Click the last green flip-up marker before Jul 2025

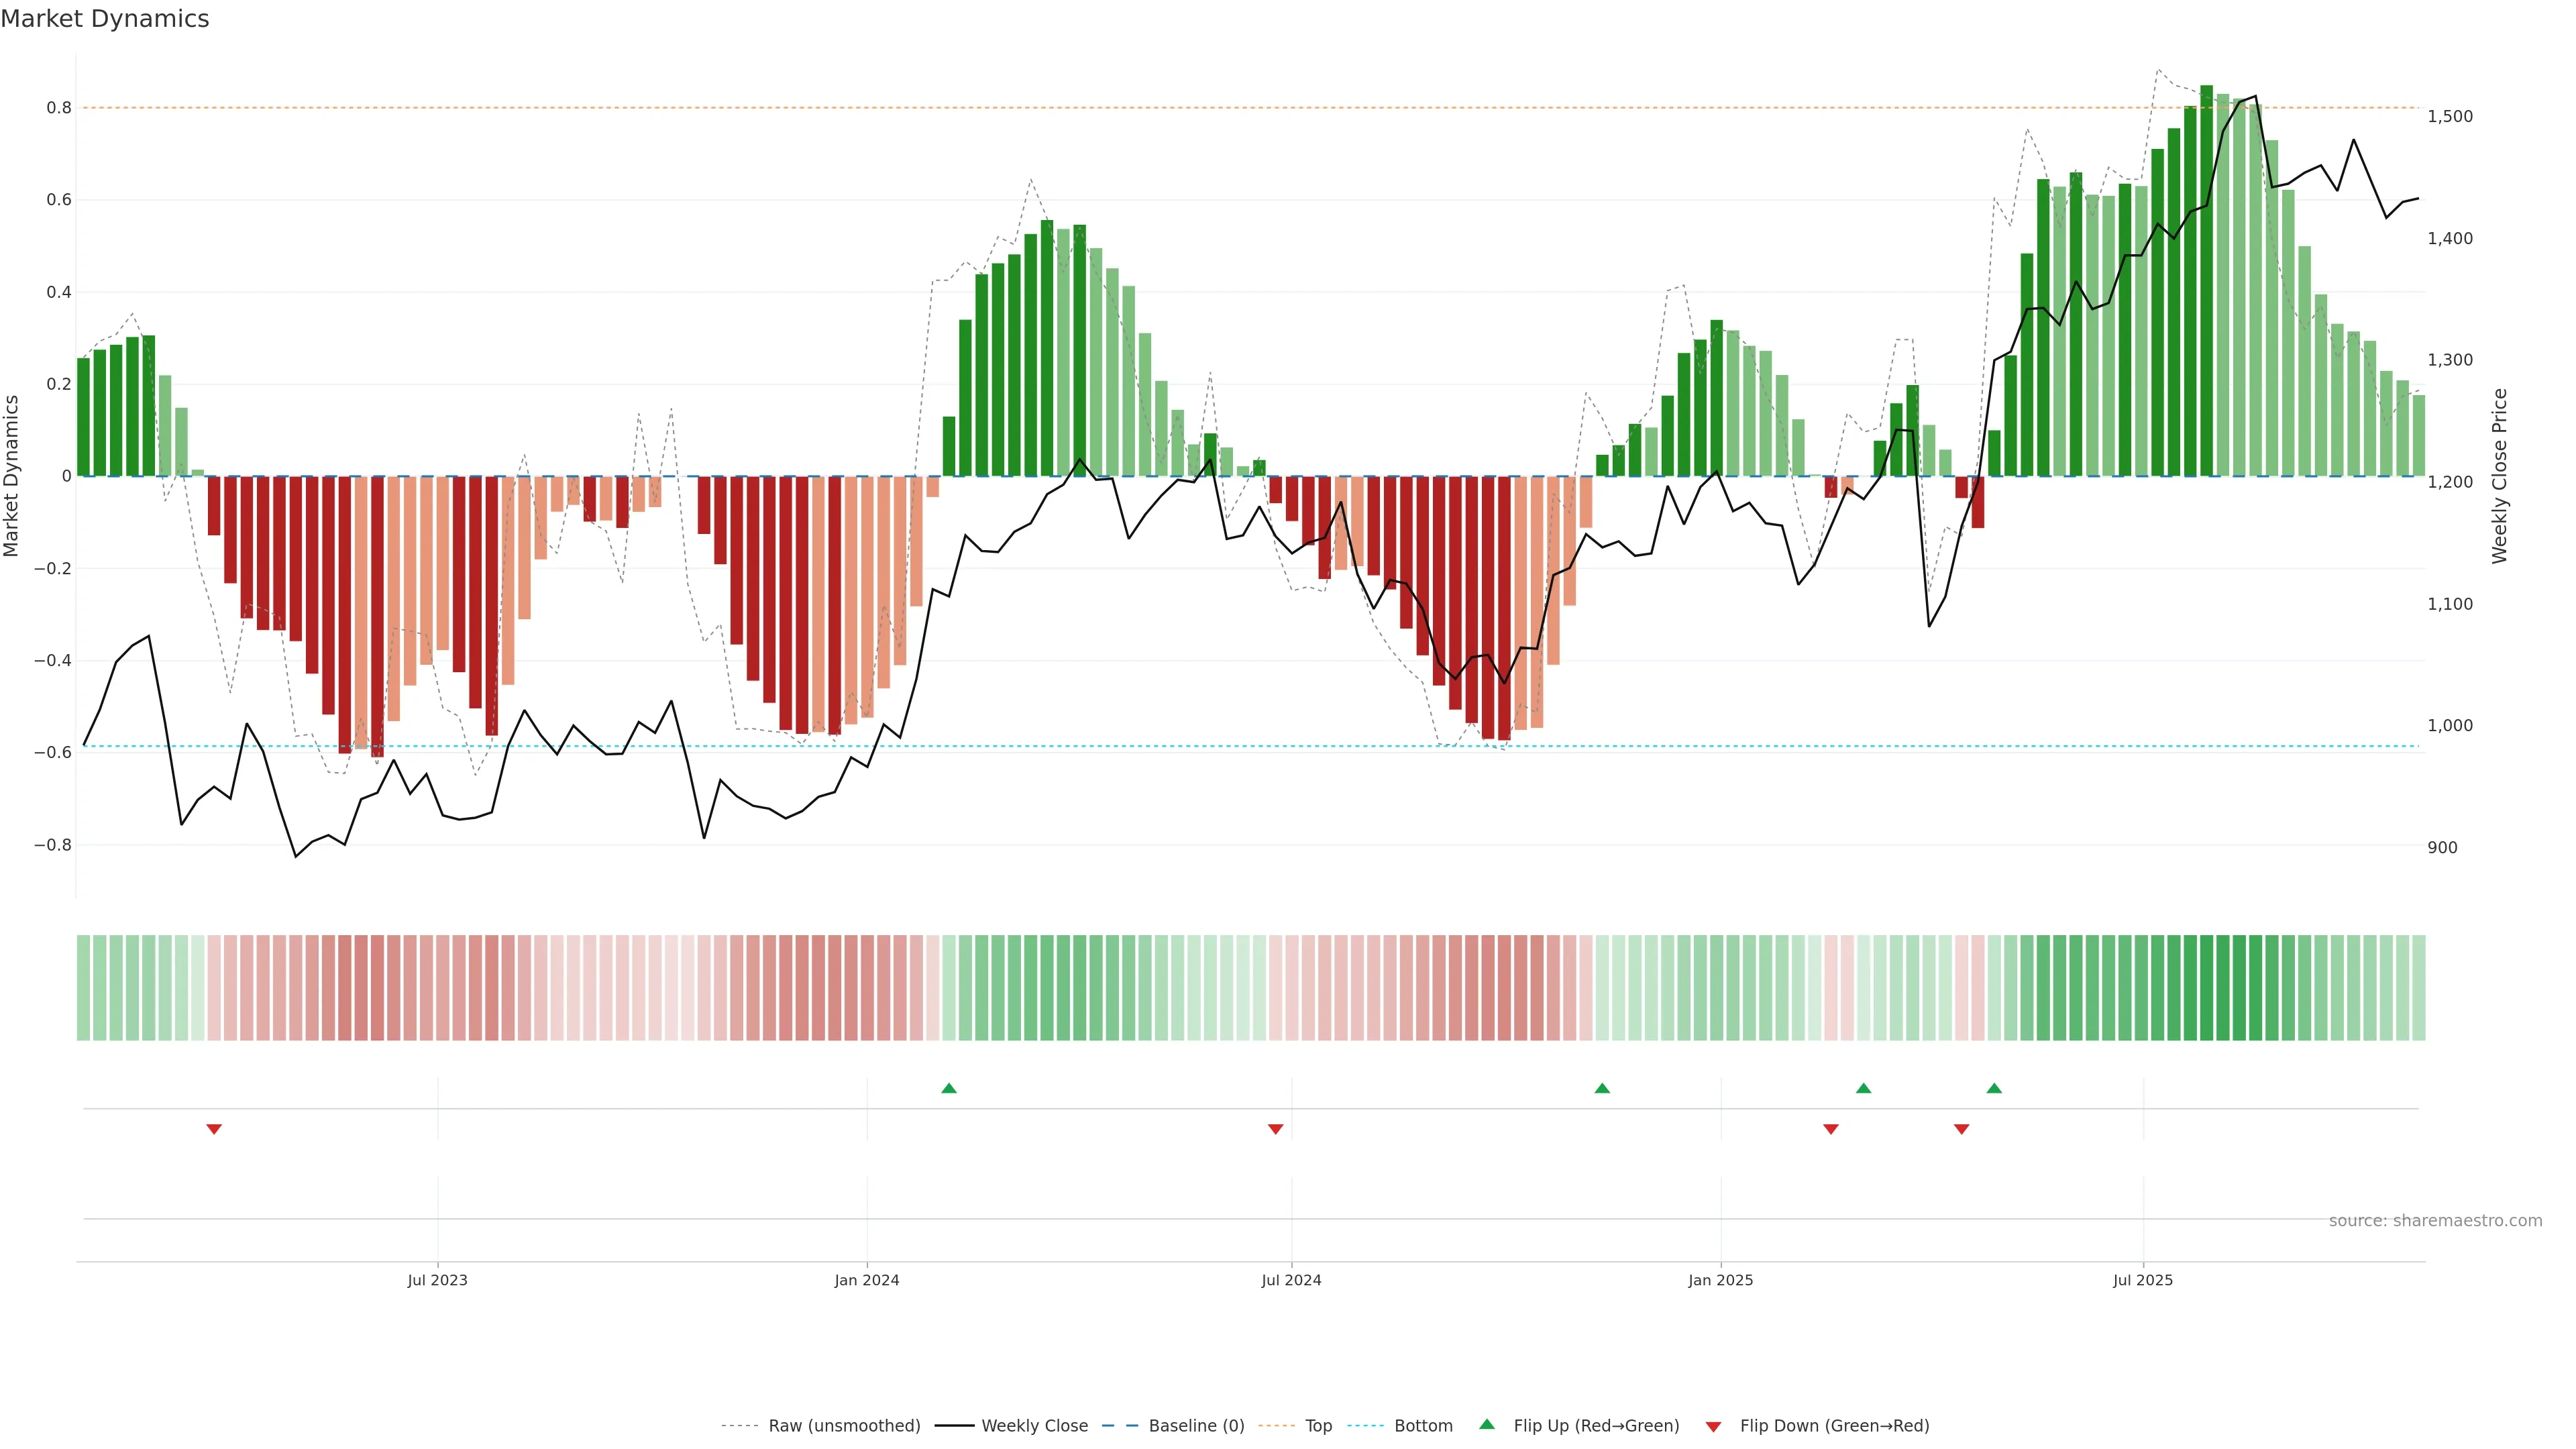pos(1994,1088)
